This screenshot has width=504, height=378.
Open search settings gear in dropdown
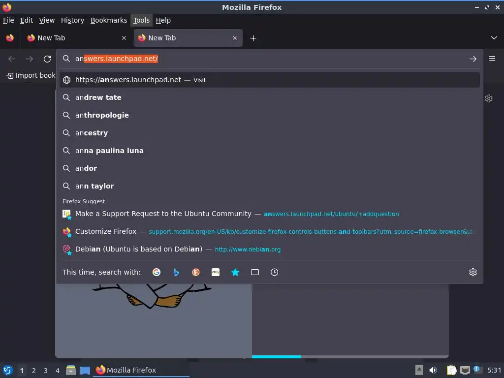tap(473, 272)
